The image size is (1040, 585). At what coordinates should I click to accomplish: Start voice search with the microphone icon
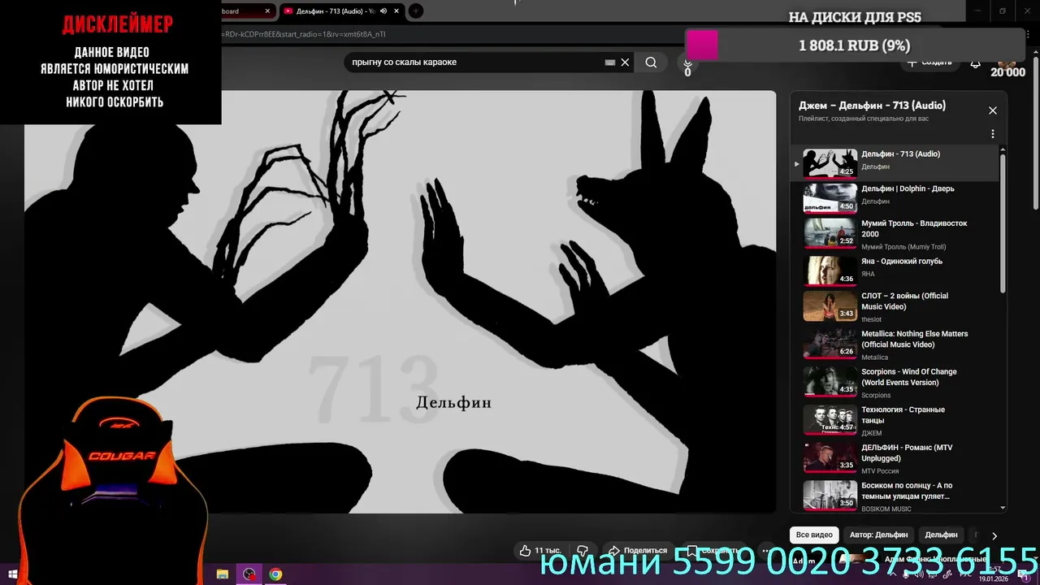687,63
